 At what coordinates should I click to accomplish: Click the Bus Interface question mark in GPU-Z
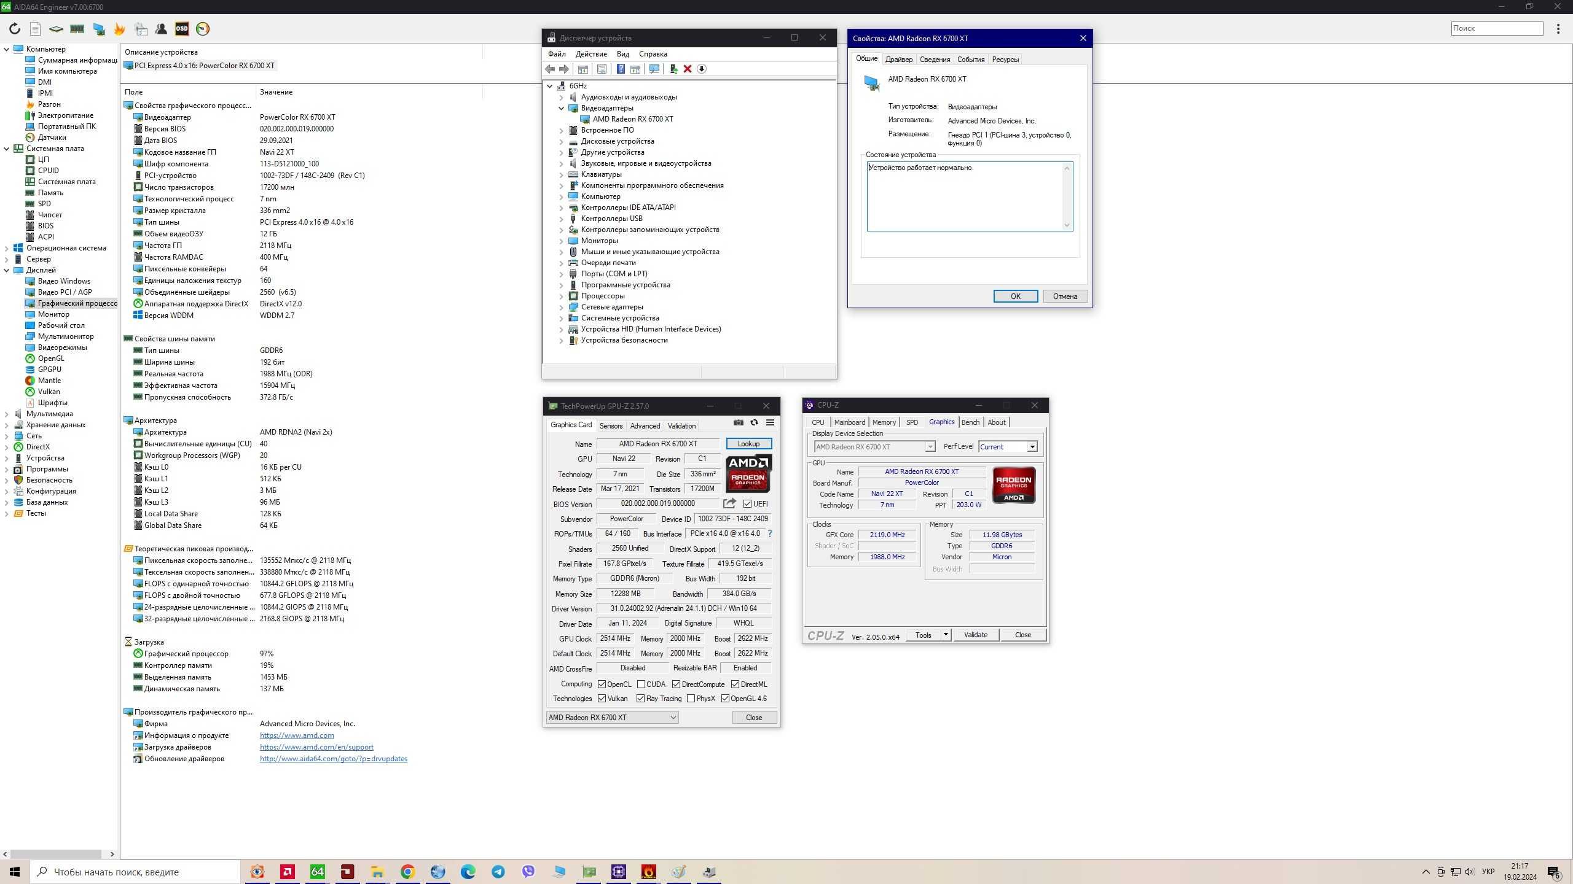click(770, 533)
